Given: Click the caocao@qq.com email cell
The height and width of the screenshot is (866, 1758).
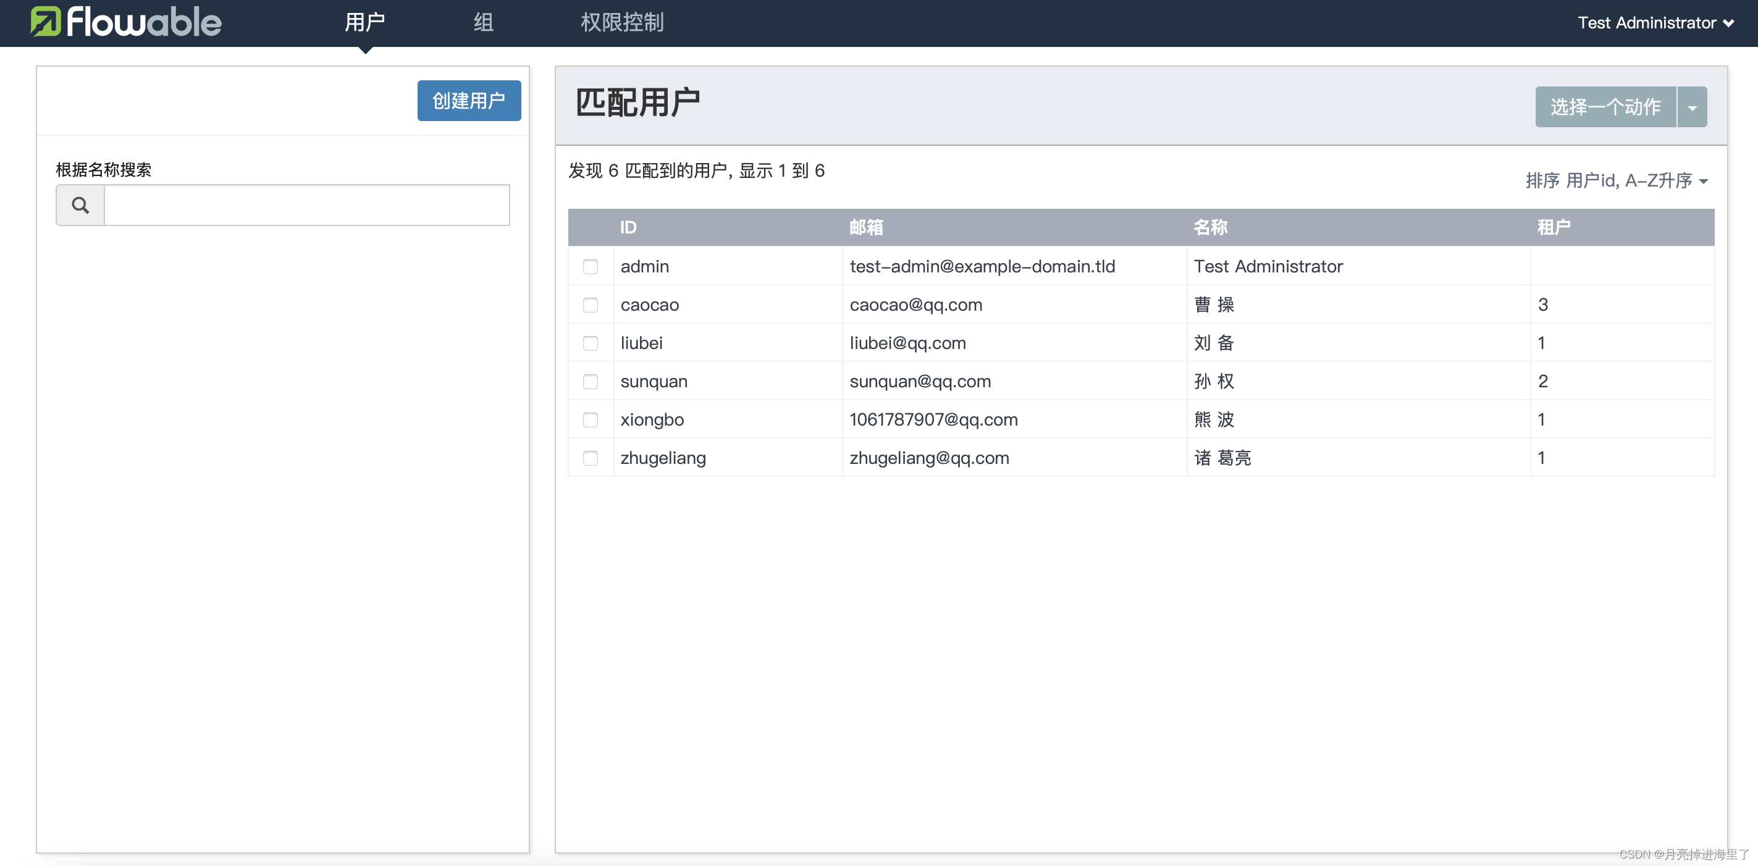Looking at the screenshot, I should 1014,305.
